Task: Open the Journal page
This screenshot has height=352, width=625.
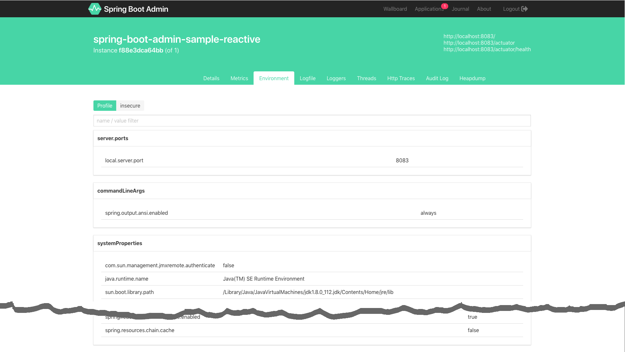Action: 460,8
